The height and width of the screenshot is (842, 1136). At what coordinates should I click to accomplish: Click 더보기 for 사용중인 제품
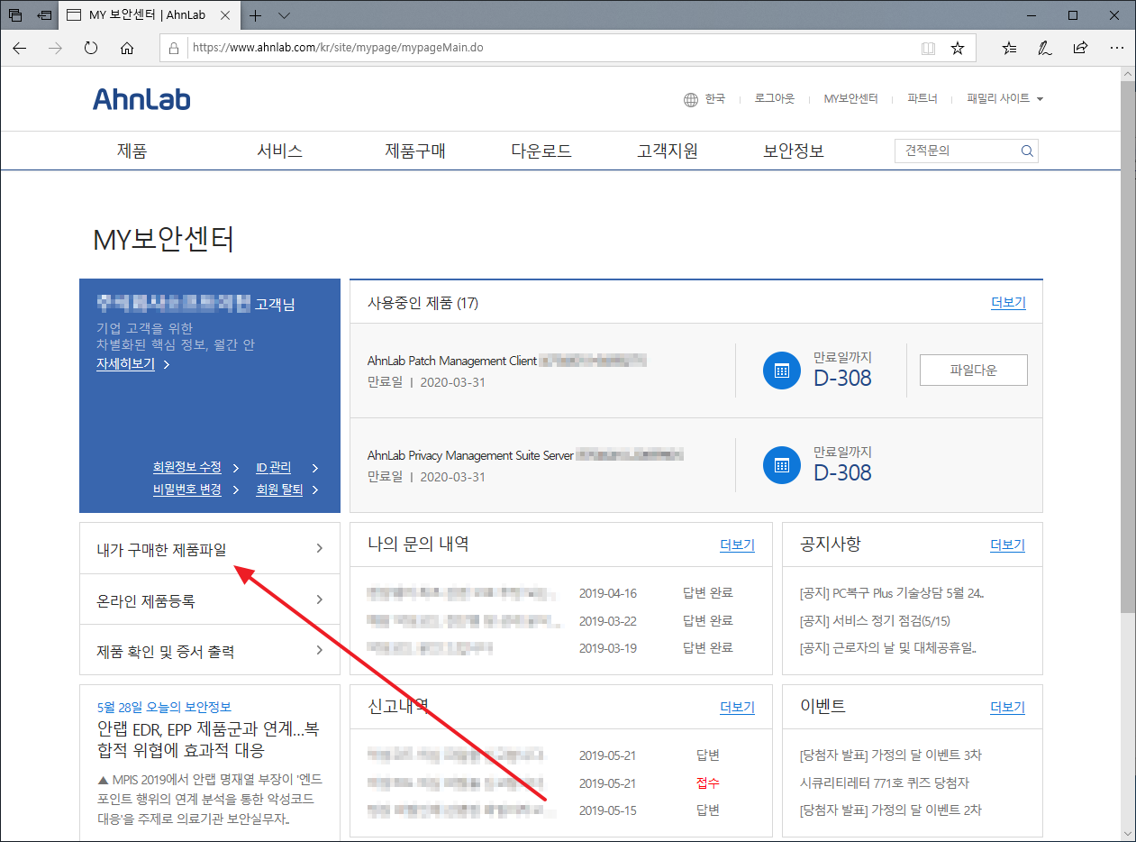click(1008, 303)
